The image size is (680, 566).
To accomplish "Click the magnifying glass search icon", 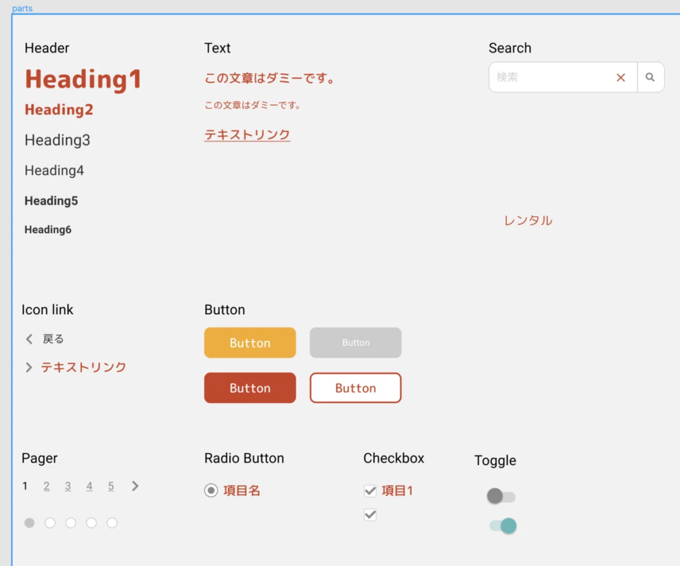I will point(650,78).
